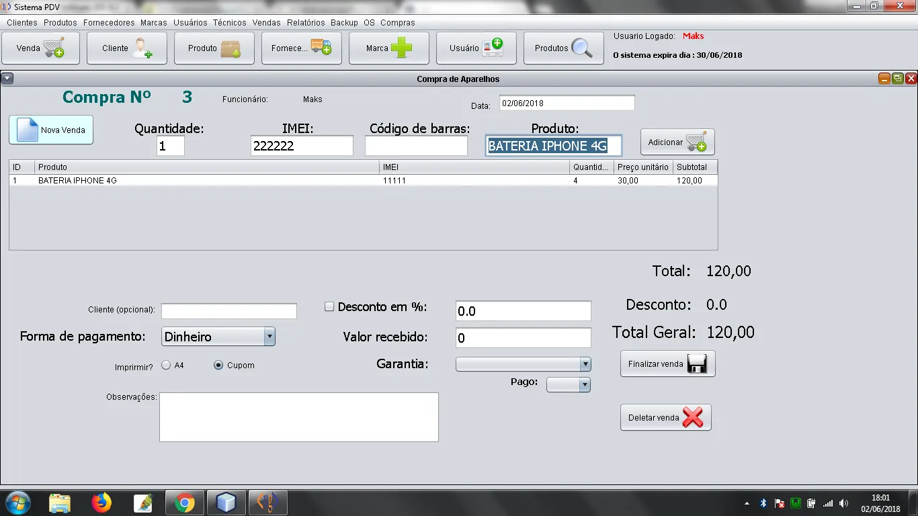918x516 pixels.
Task: Open File Explorer from the taskbar
Action: pyautogui.click(x=60, y=503)
